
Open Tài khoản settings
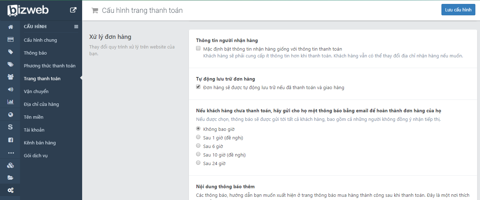pos(34,130)
